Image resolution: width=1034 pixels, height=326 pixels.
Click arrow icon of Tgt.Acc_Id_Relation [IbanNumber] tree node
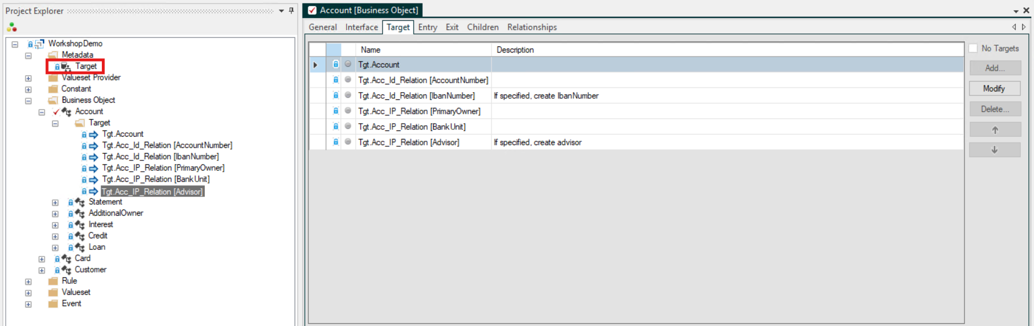point(93,157)
